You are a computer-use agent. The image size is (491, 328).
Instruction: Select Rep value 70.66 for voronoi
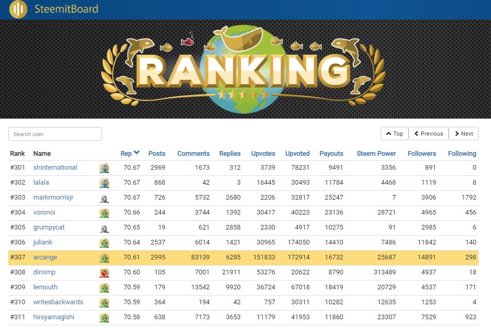point(132,212)
